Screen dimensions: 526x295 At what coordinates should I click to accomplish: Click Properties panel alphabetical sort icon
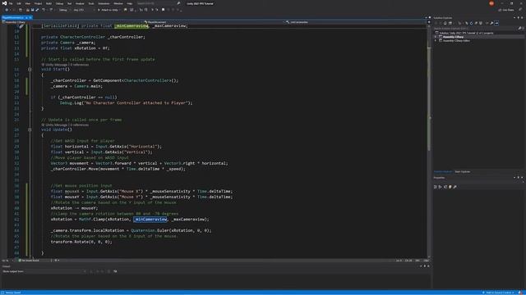(x=441, y=187)
